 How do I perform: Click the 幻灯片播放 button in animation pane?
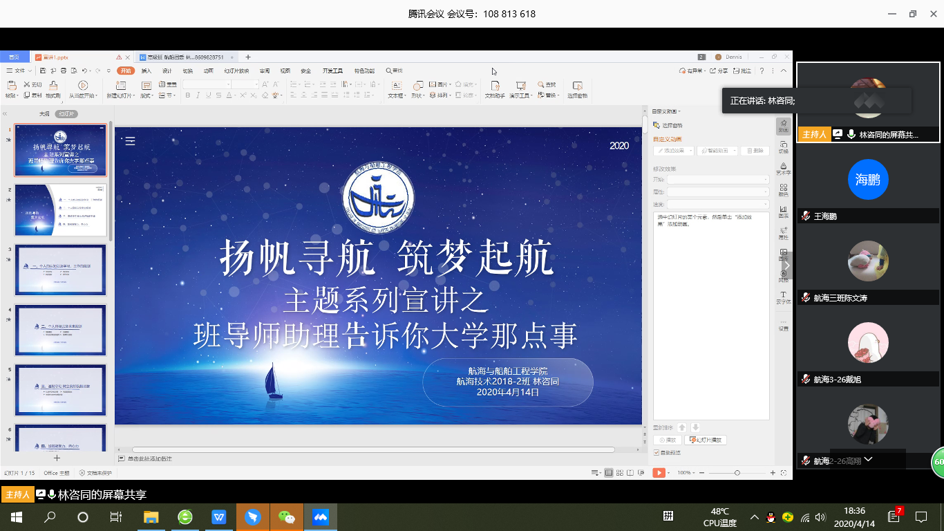pyautogui.click(x=705, y=440)
